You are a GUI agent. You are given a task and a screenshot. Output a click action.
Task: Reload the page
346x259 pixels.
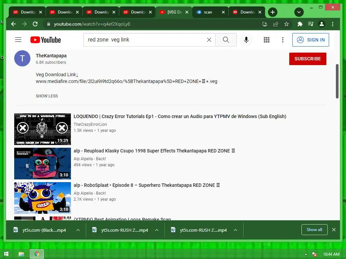[35, 24]
